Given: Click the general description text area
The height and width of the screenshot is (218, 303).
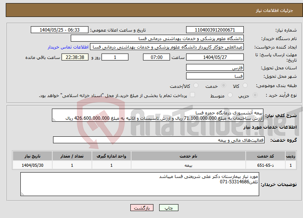Looking at the screenshot, I should (x=158, y=115).
